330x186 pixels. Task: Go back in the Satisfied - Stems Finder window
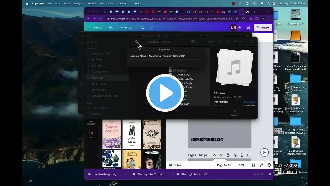click(x=136, y=42)
